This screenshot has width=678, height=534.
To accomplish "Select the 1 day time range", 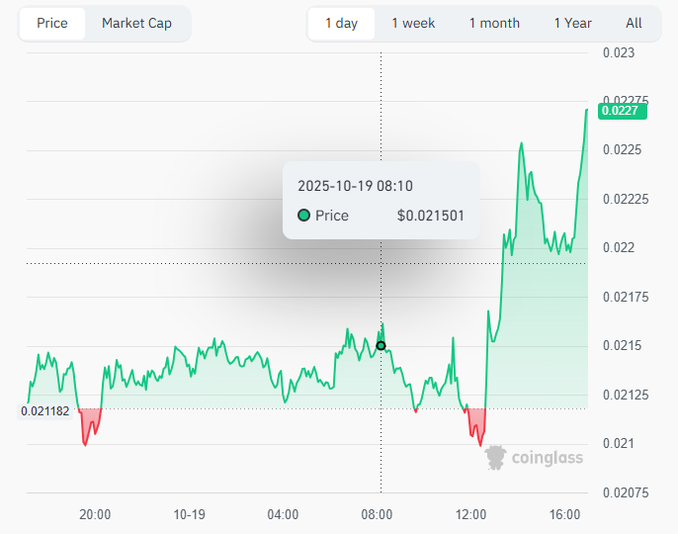I will pyautogui.click(x=341, y=23).
